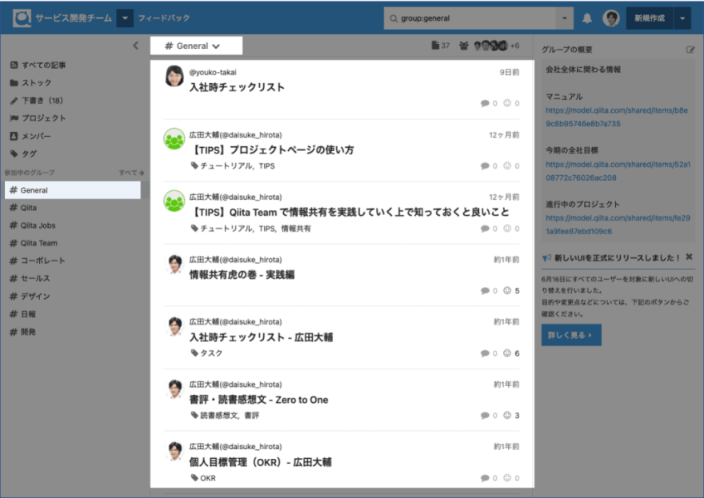Click the 読書感想文 tag

(219, 416)
